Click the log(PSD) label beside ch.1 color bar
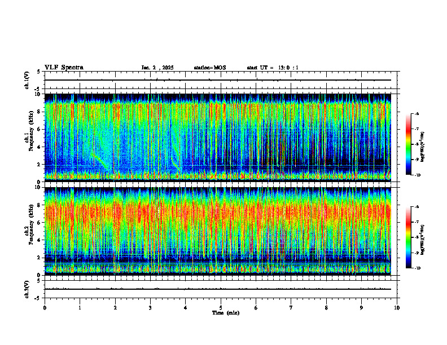The image size is (447, 345). coord(423,147)
